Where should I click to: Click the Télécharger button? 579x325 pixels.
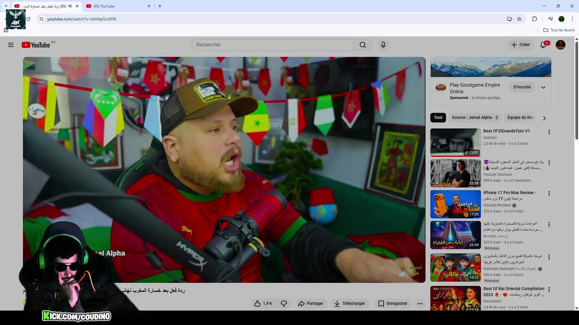coord(350,303)
